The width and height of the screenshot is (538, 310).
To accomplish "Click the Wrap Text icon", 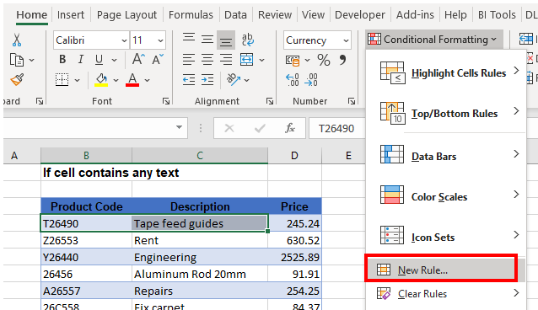I will [247, 40].
